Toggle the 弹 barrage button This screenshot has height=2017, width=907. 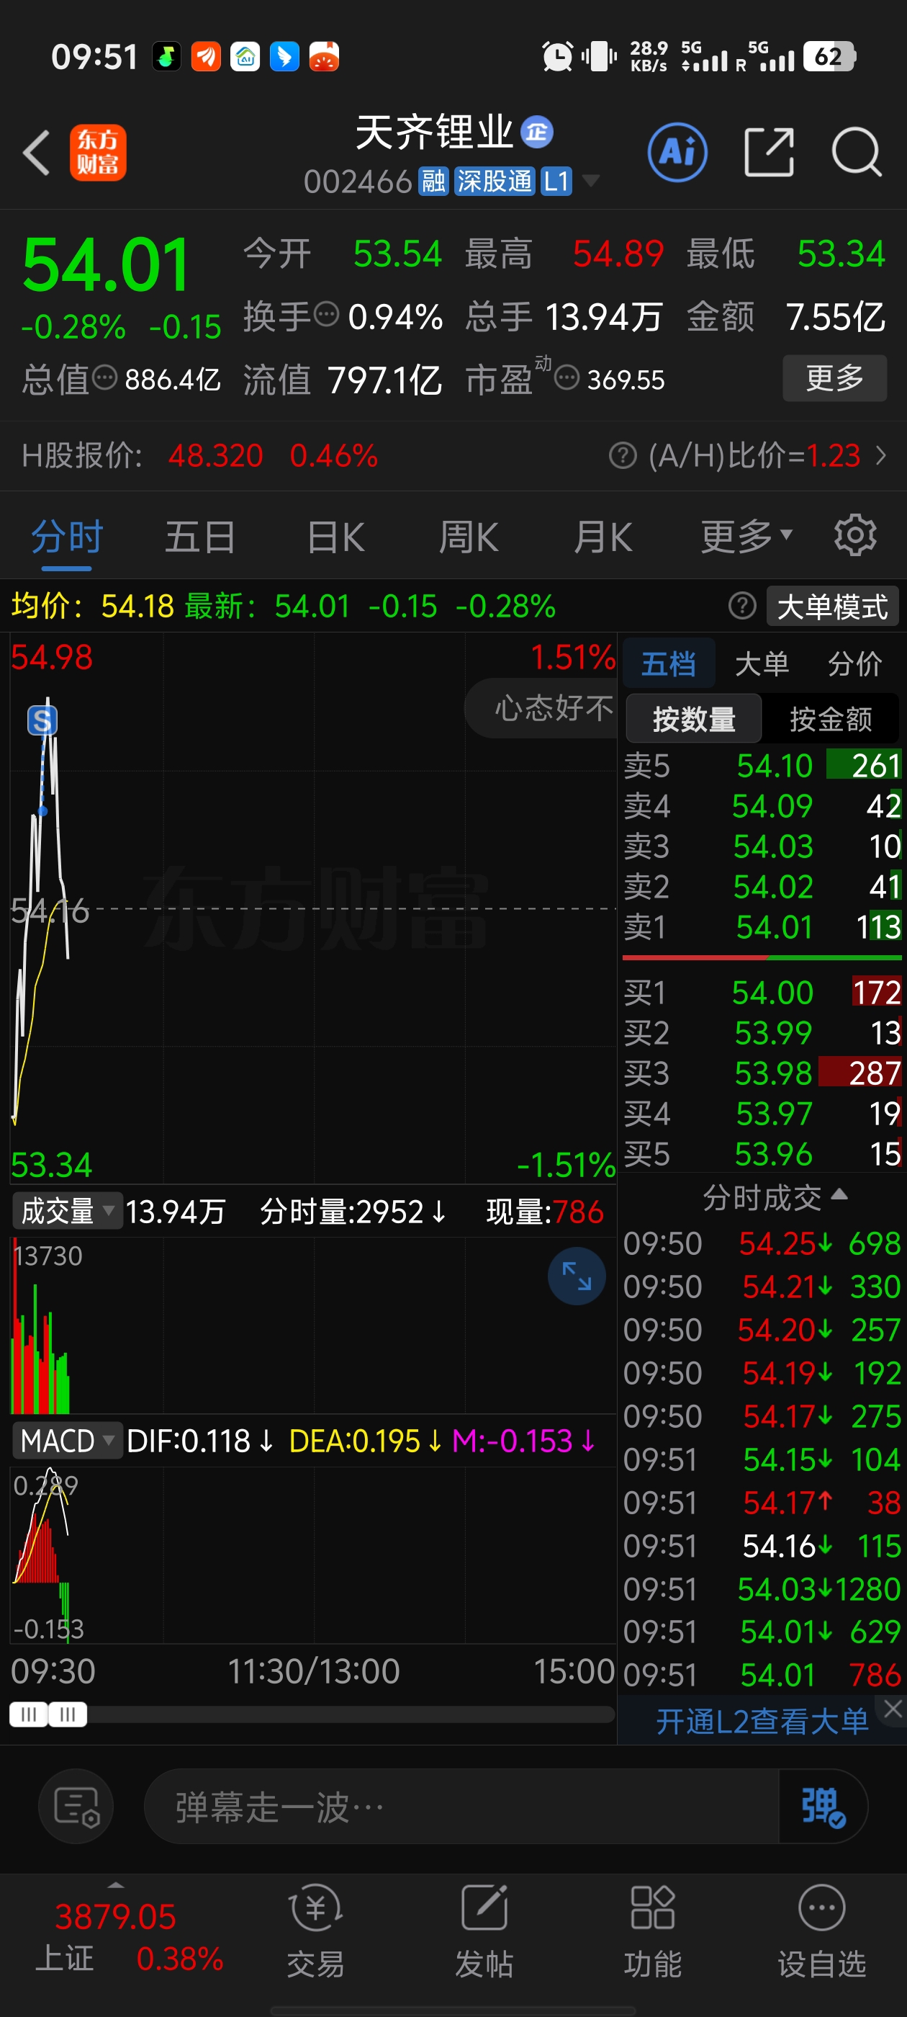tap(822, 1807)
